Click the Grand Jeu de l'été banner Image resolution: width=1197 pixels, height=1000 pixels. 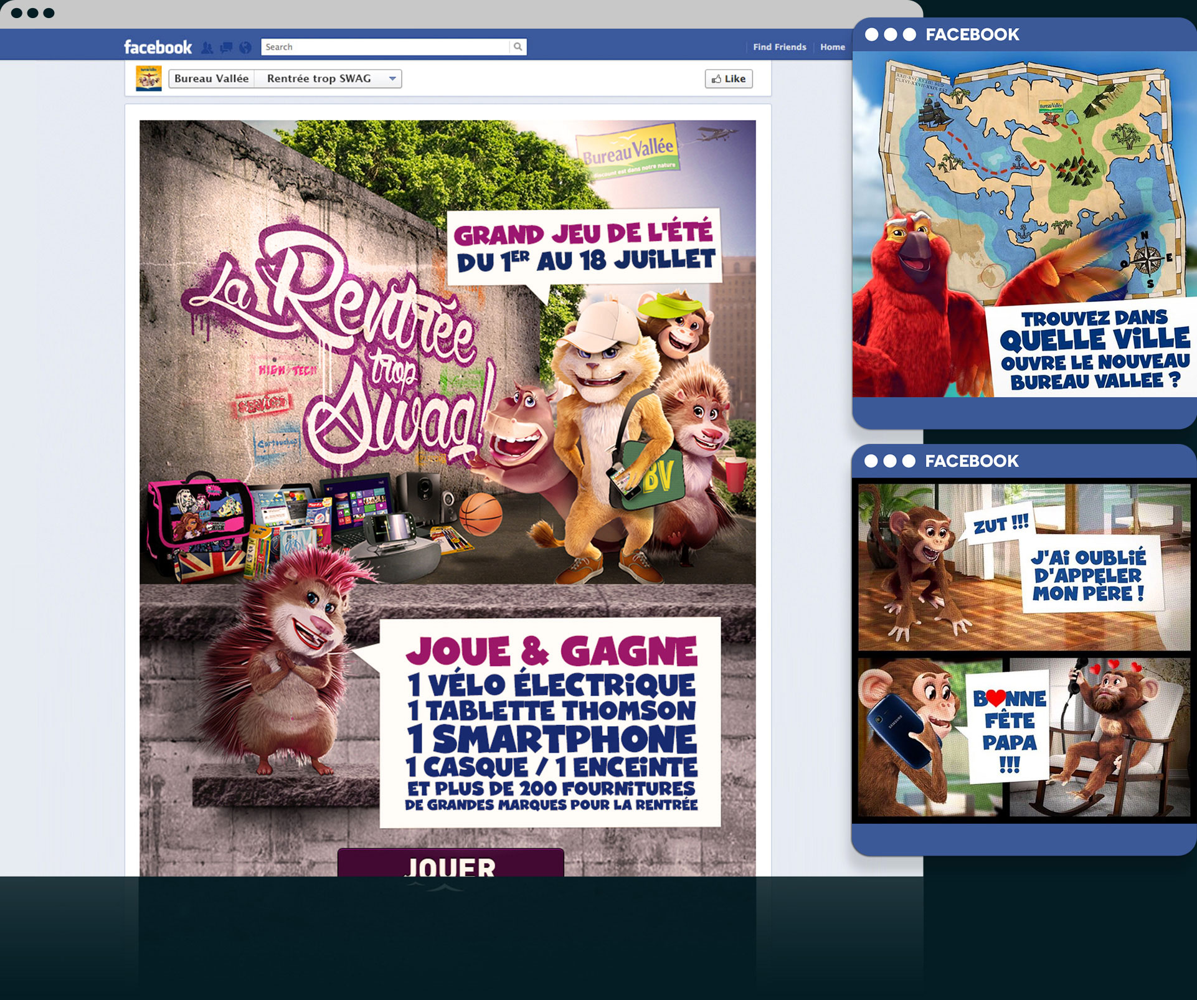[x=585, y=247]
